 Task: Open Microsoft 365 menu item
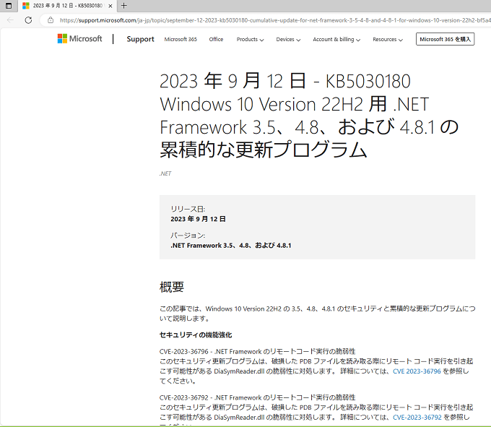point(181,39)
